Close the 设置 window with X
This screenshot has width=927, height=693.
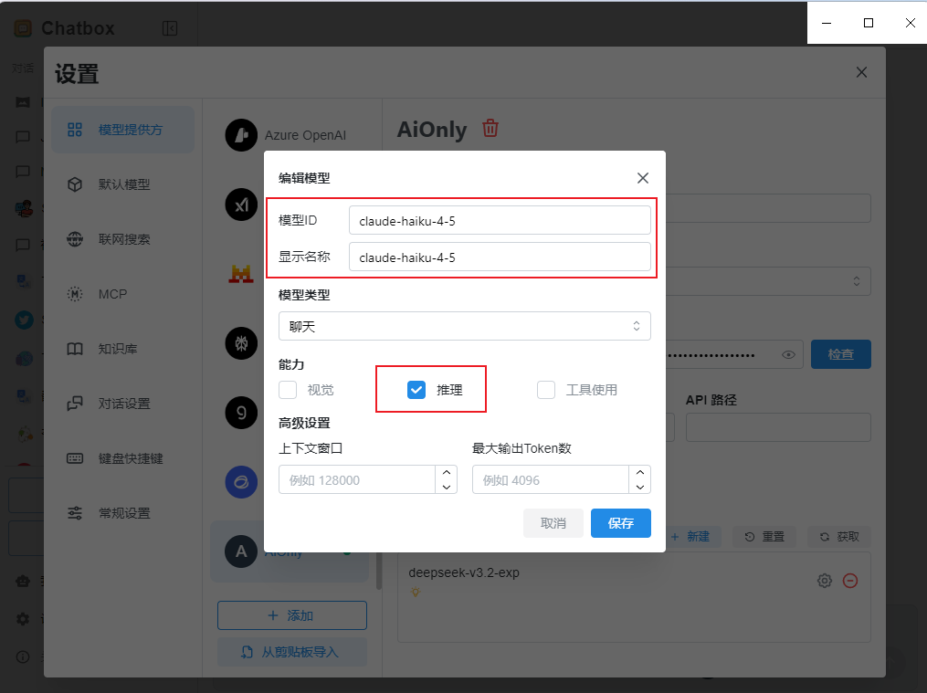861,72
